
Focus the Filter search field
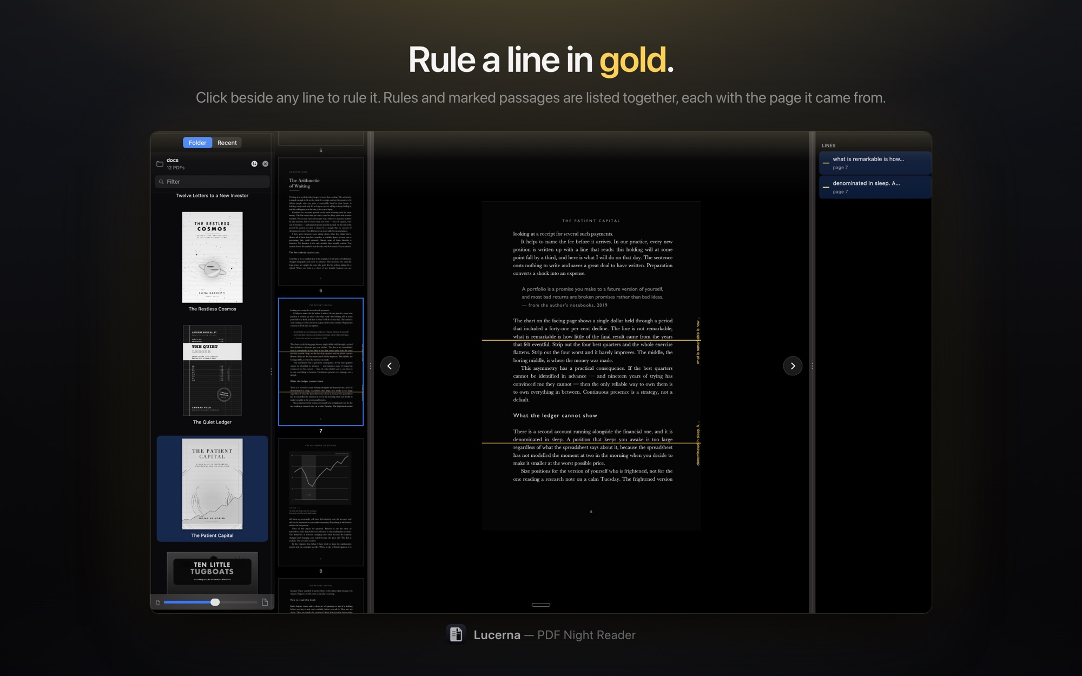(212, 182)
